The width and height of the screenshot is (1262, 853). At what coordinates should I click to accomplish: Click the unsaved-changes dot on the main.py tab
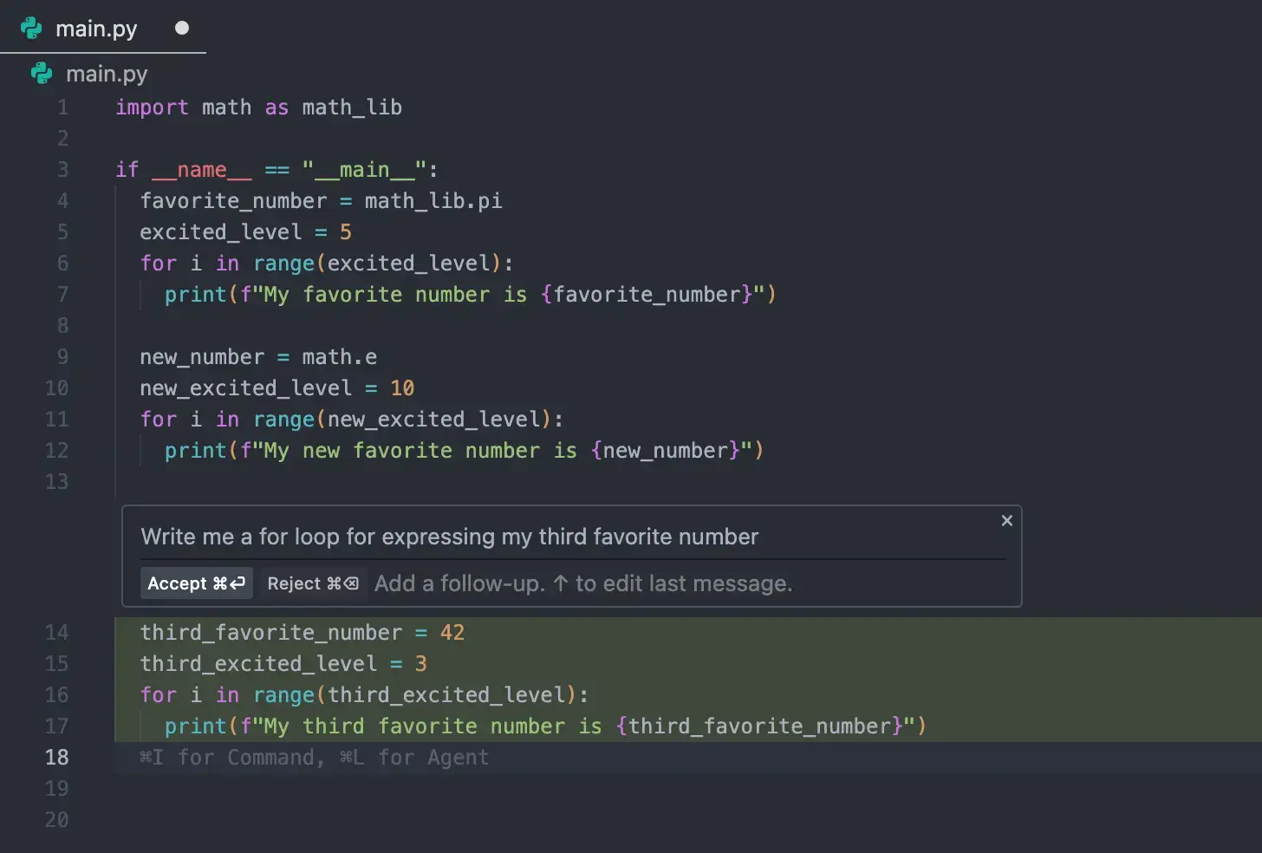182,28
